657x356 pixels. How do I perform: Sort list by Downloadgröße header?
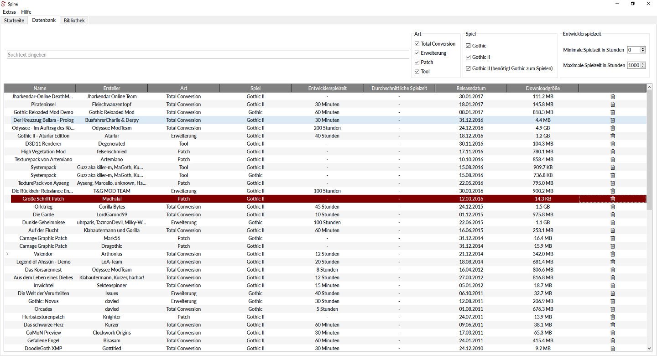542,88
